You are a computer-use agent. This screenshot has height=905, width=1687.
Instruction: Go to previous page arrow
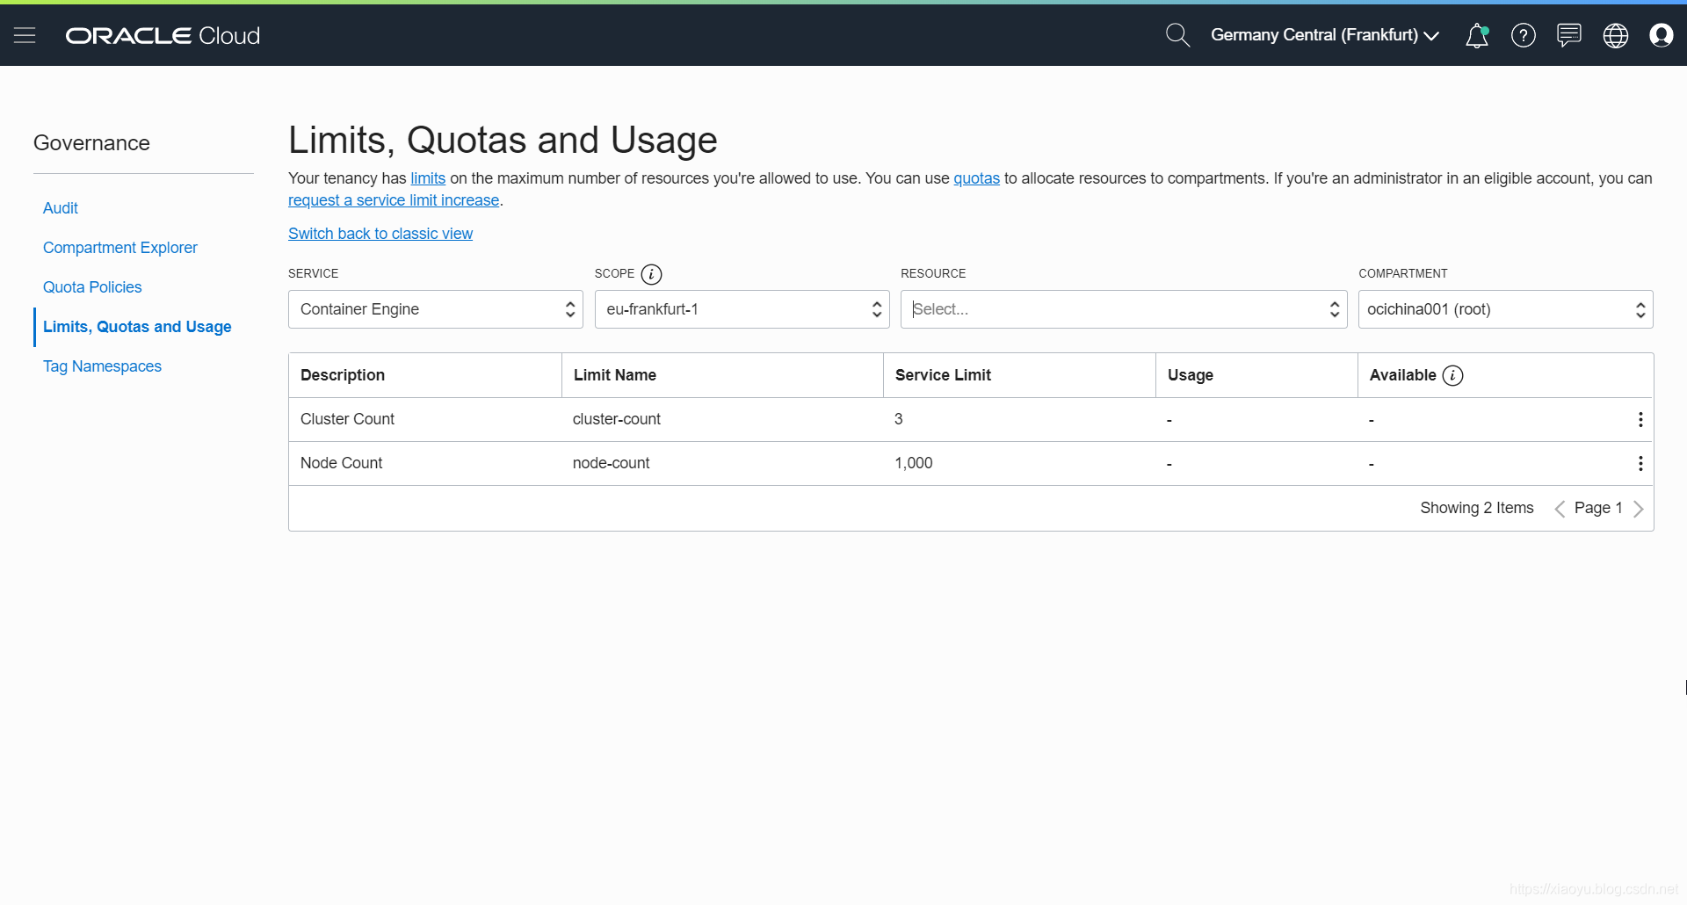[1560, 509]
